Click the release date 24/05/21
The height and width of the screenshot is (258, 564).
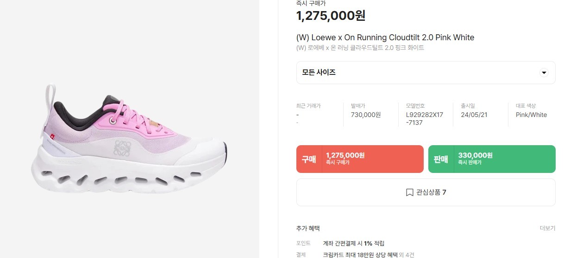click(474, 115)
